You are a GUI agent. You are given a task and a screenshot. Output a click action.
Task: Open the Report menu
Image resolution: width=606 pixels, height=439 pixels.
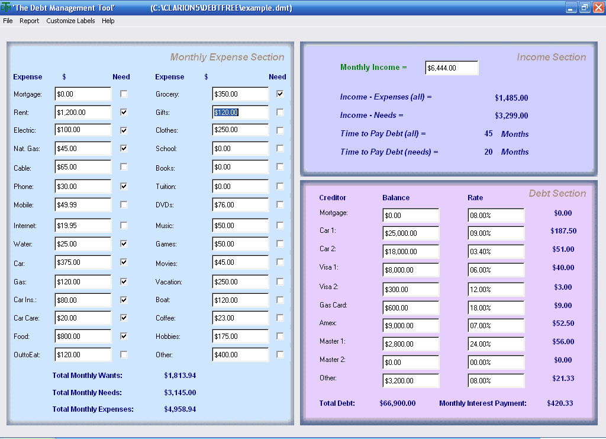pos(30,21)
